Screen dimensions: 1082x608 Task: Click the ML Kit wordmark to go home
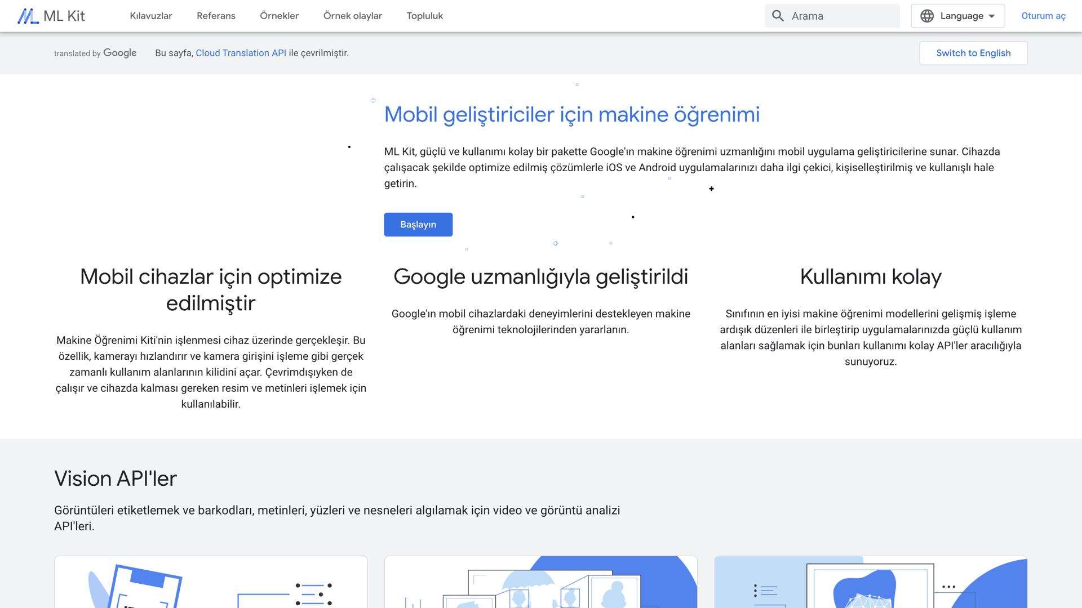pos(64,16)
